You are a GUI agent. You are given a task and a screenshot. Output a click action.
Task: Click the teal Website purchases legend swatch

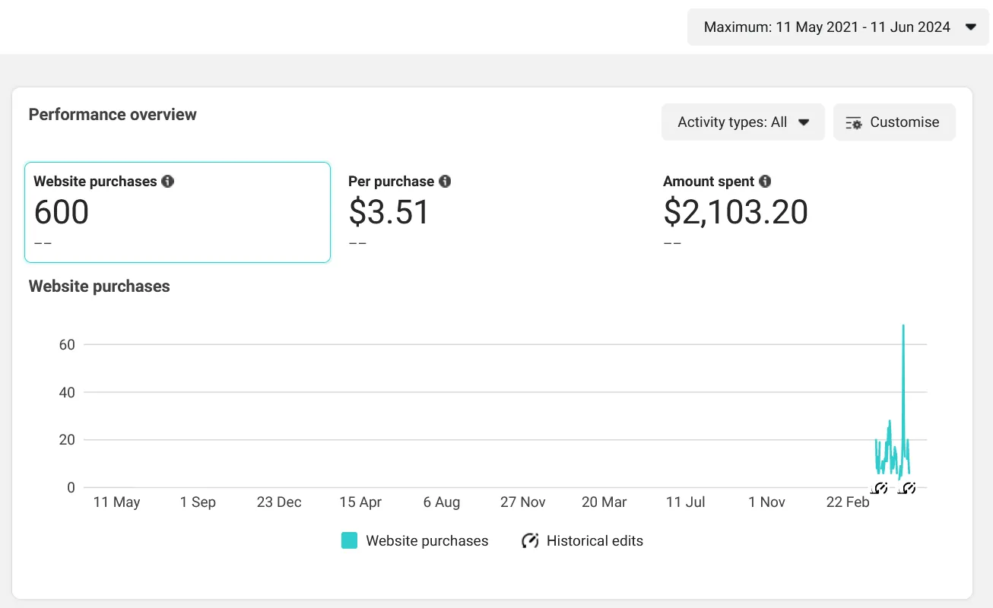[349, 541]
